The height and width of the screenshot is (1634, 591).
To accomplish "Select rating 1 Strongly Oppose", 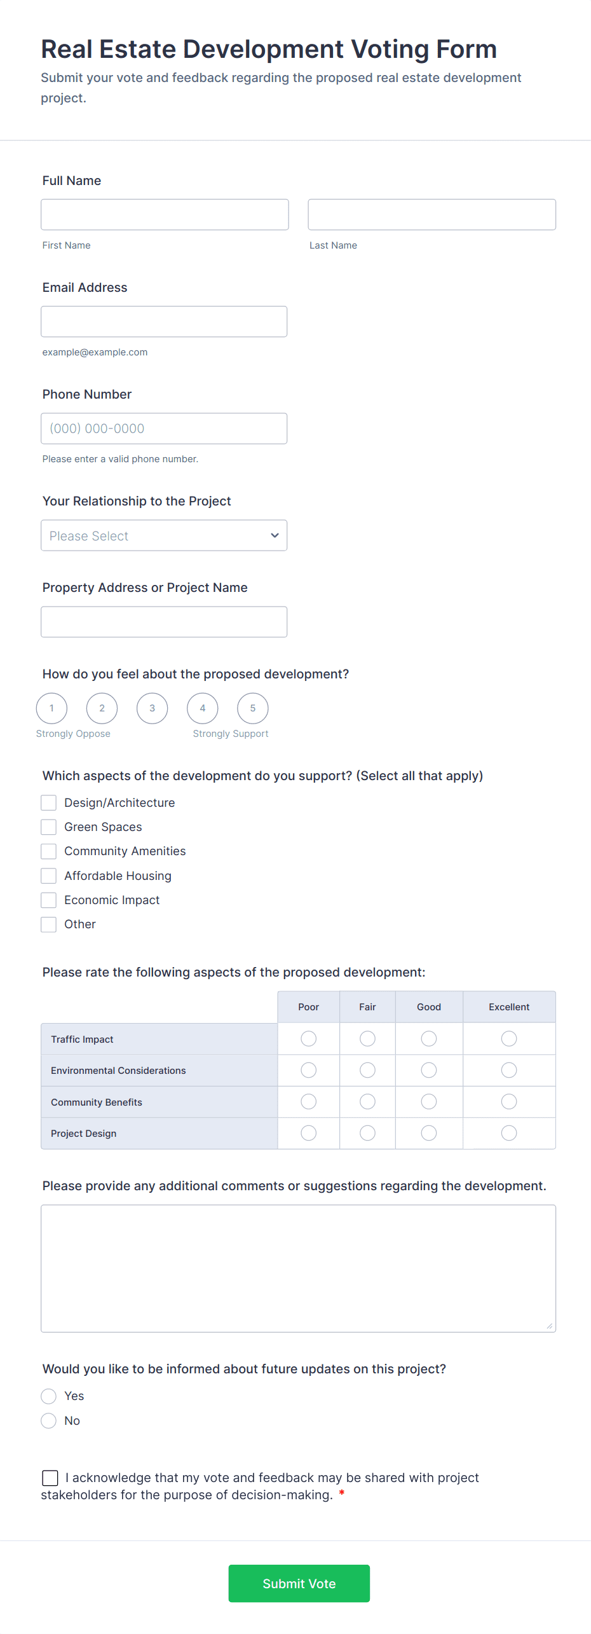I will coord(51,708).
